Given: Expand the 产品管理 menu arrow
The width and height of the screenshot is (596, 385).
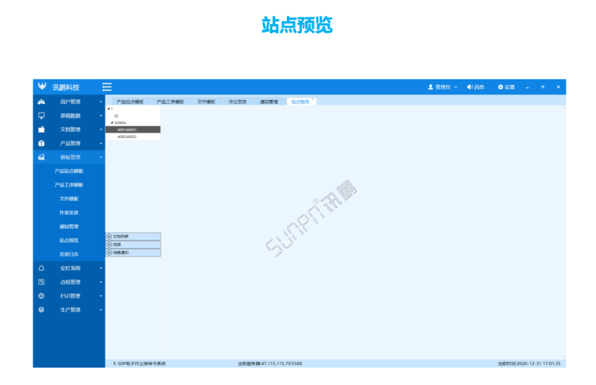Looking at the screenshot, I should (101, 144).
